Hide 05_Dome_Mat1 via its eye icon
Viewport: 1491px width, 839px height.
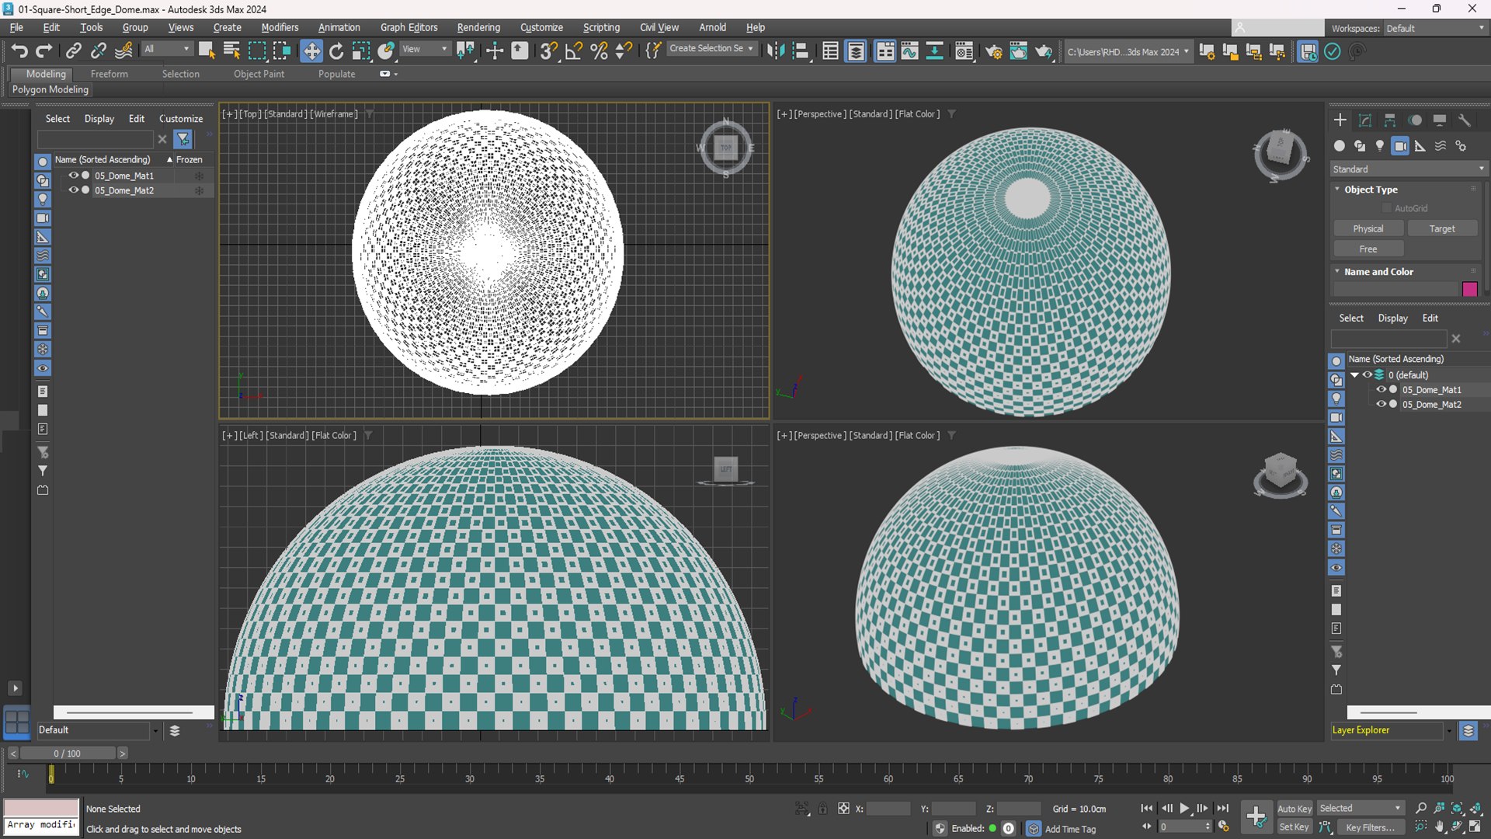click(73, 176)
